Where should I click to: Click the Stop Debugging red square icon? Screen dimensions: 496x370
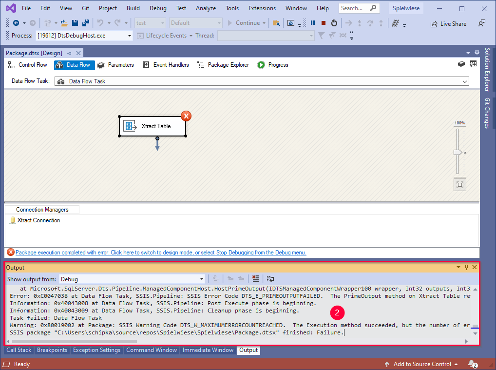323,23
